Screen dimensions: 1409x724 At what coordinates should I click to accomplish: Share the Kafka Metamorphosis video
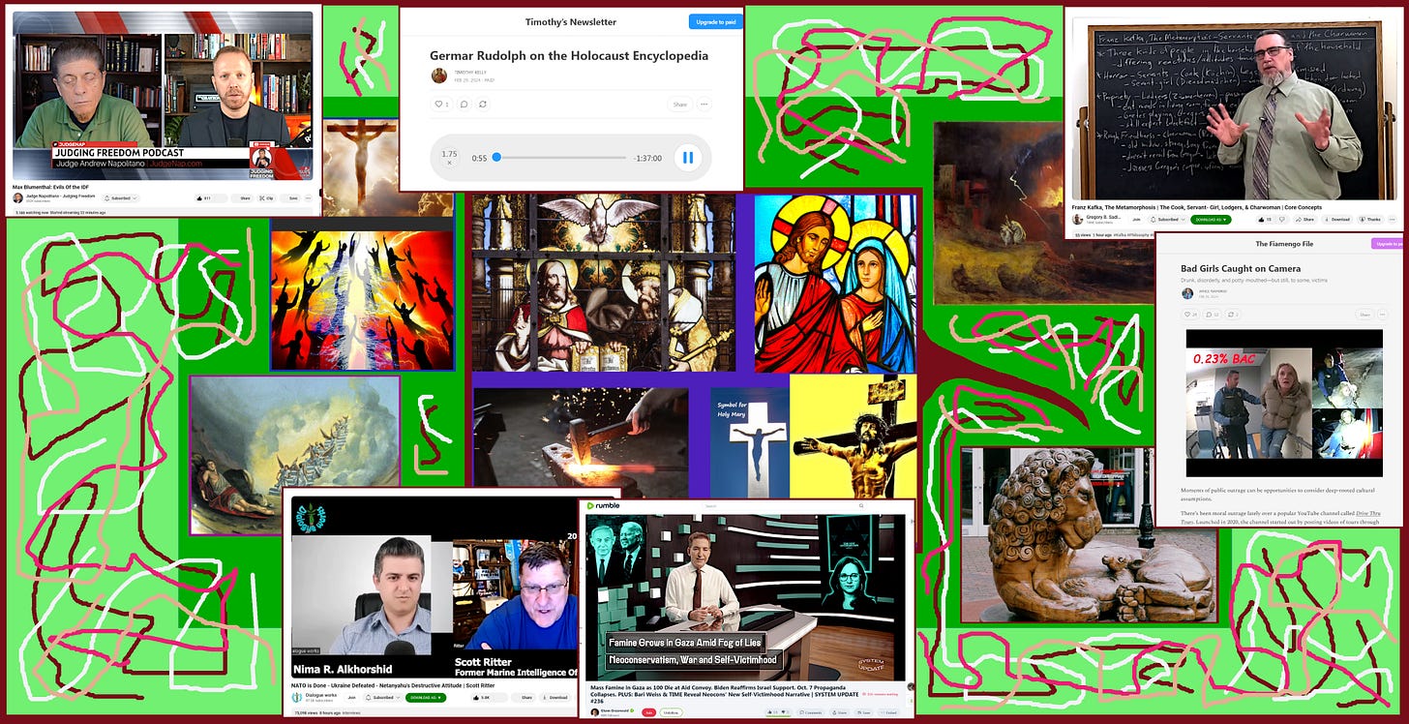click(x=1304, y=220)
